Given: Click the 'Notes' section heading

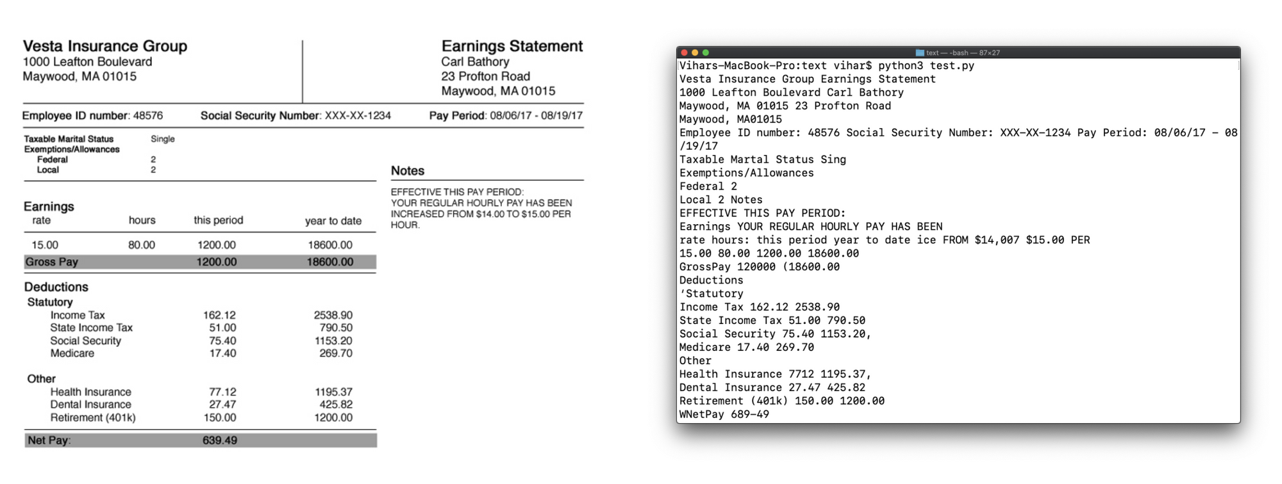Looking at the screenshot, I should point(408,171).
